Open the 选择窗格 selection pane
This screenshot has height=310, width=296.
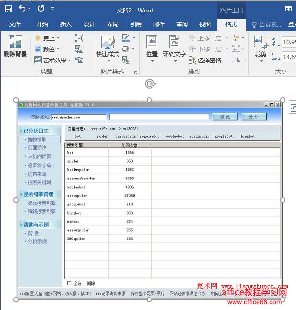[205, 60]
